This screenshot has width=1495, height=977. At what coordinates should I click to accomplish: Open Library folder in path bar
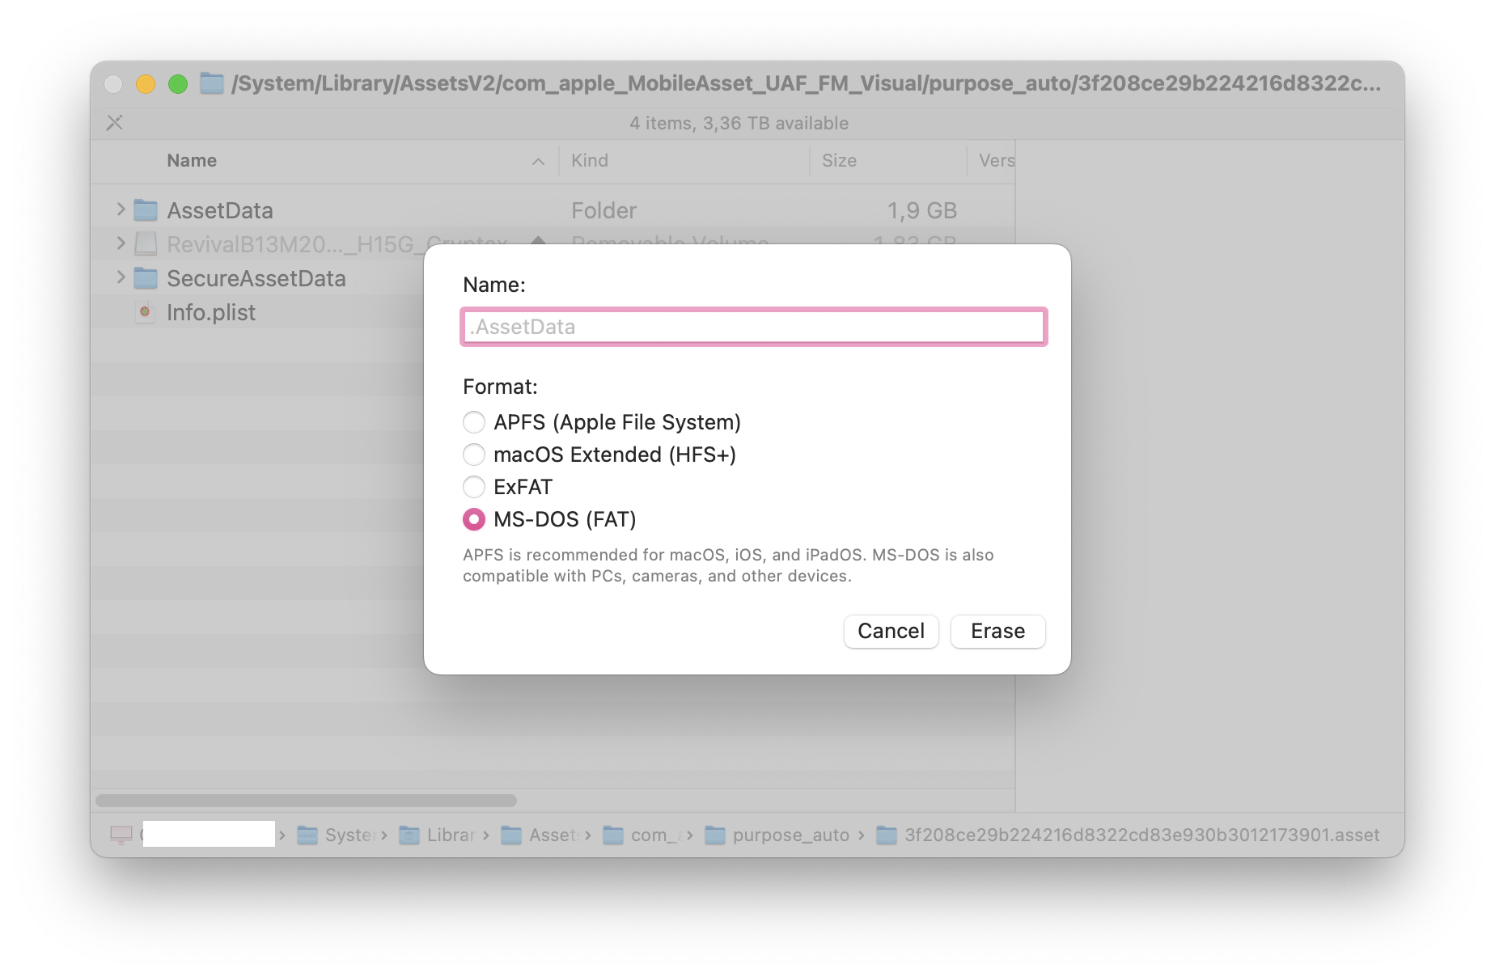(x=438, y=835)
